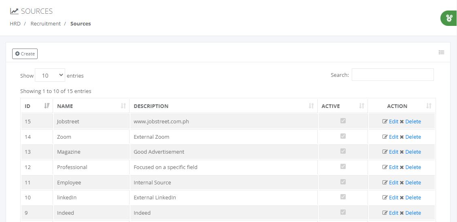Click the sort icon in Name column
Screen dimensions: 457x222
point(123,106)
